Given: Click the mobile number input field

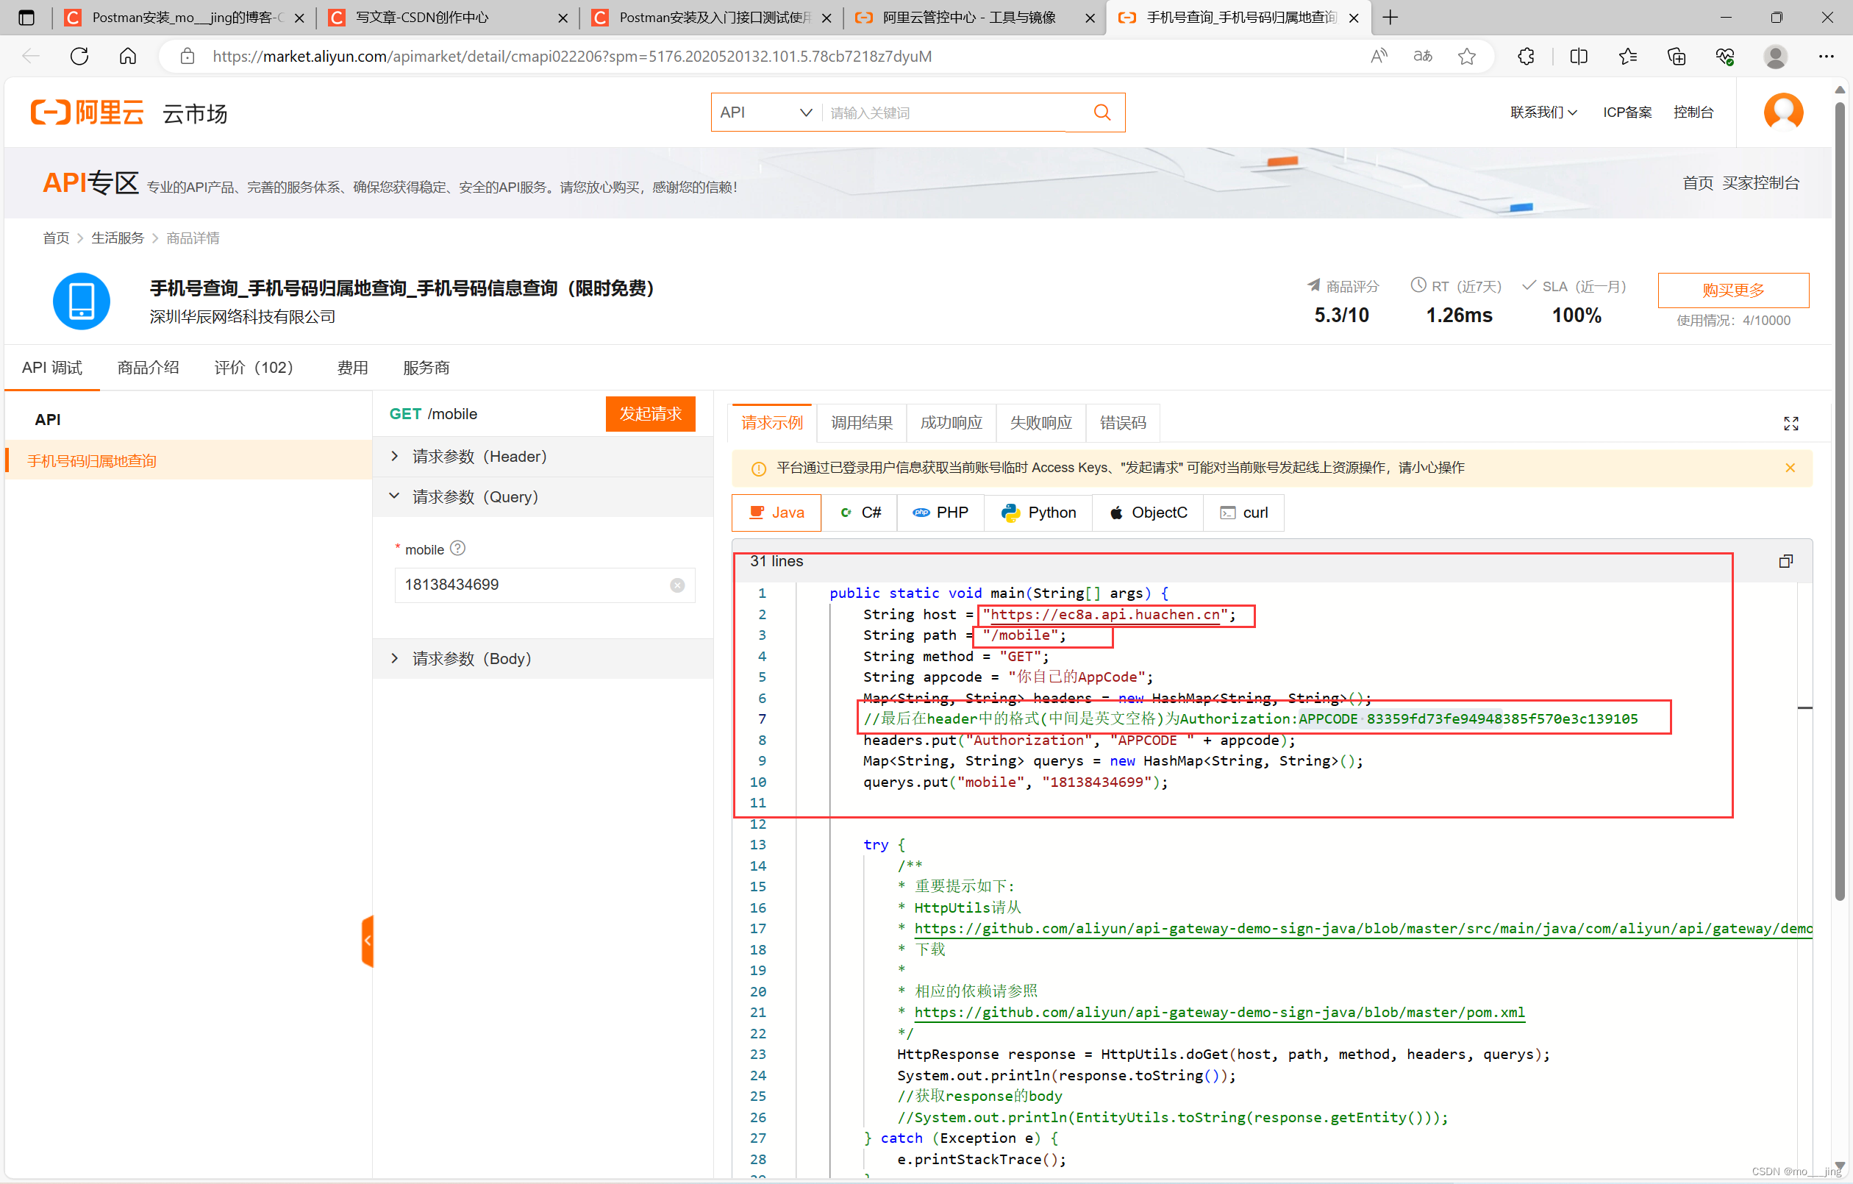Looking at the screenshot, I should coord(531,585).
